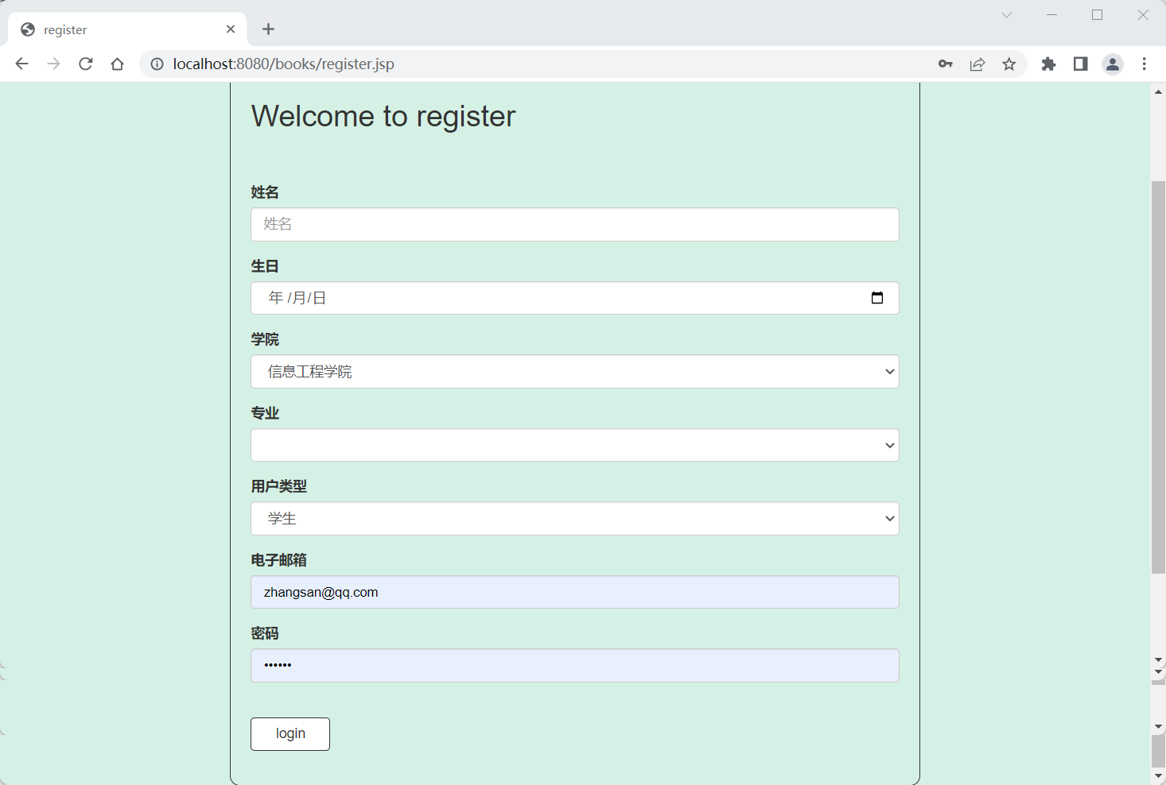
Task: Open a new browser tab
Action: tap(269, 29)
